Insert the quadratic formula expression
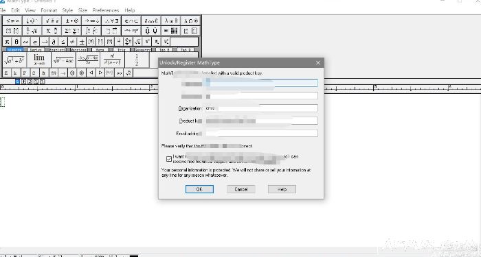The image size is (481, 257). (x=88, y=60)
